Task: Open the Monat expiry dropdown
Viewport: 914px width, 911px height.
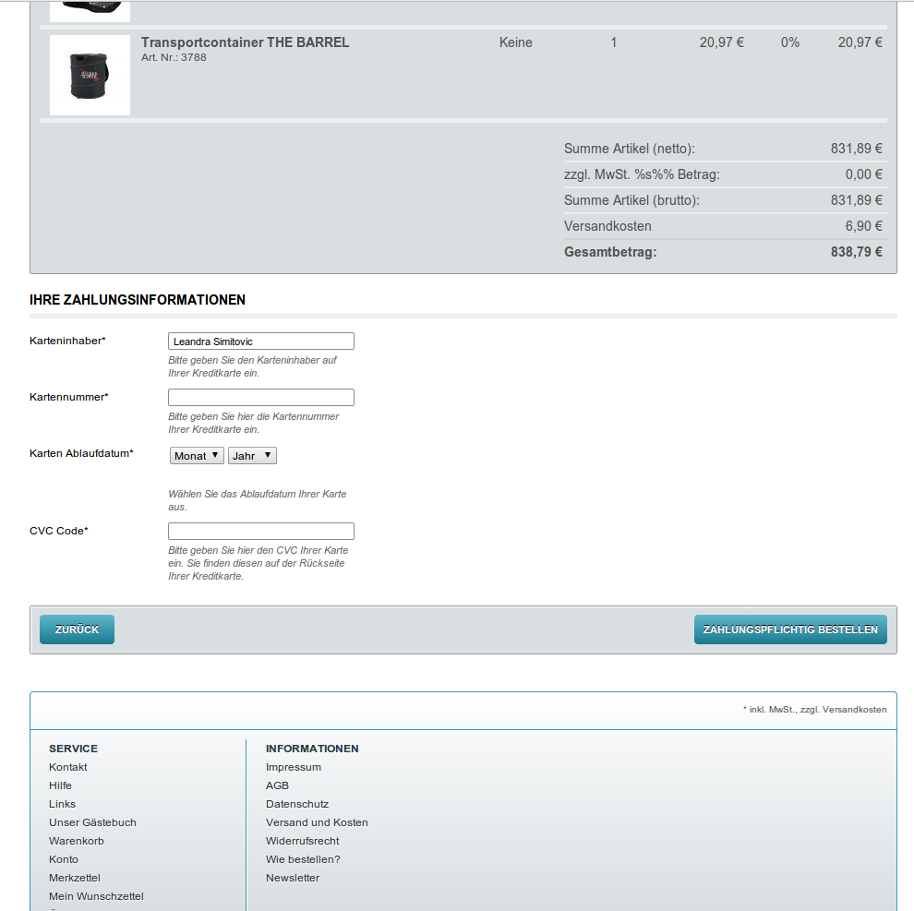Action: 197,456
